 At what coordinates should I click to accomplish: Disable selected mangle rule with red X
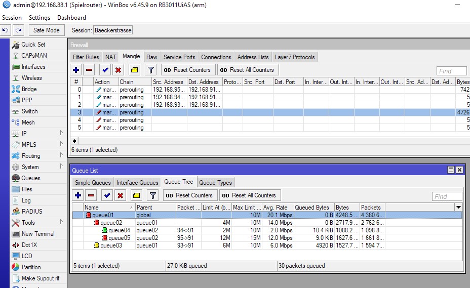point(118,70)
